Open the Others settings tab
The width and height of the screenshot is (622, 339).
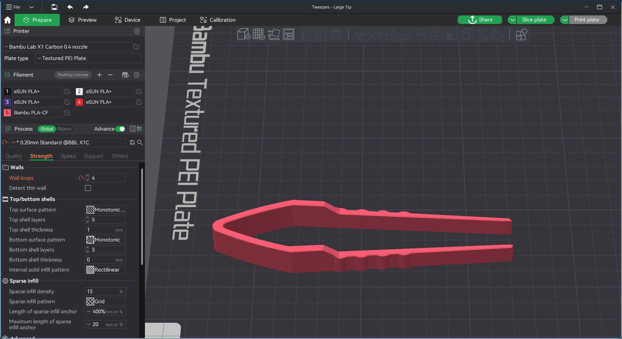(x=120, y=156)
